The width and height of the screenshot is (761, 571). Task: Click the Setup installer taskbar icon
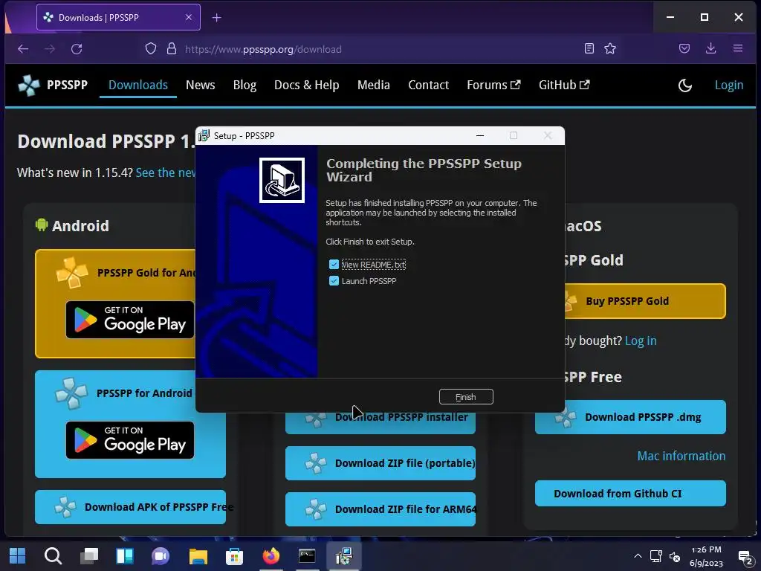tap(343, 556)
